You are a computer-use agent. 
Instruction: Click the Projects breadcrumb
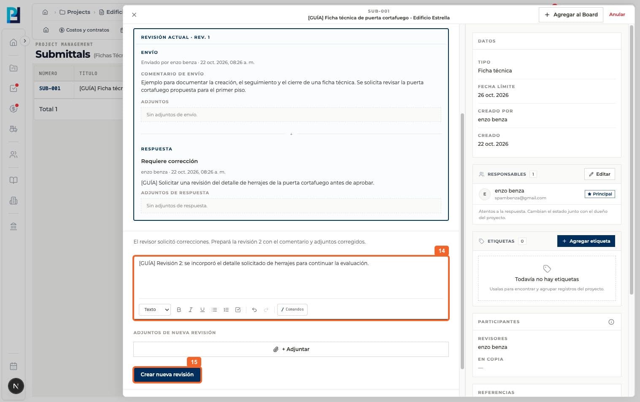tap(75, 12)
